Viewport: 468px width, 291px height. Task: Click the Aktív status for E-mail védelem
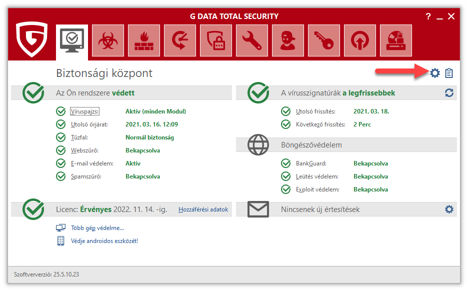point(133,163)
